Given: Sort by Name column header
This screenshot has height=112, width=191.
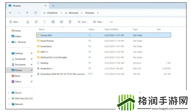Looking at the screenshot, I should tap(42, 29).
